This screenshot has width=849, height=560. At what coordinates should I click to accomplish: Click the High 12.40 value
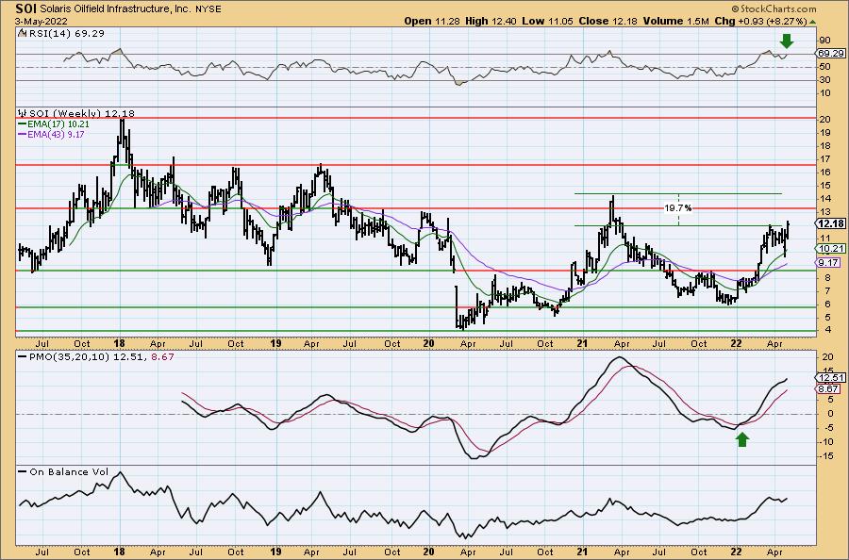point(491,21)
